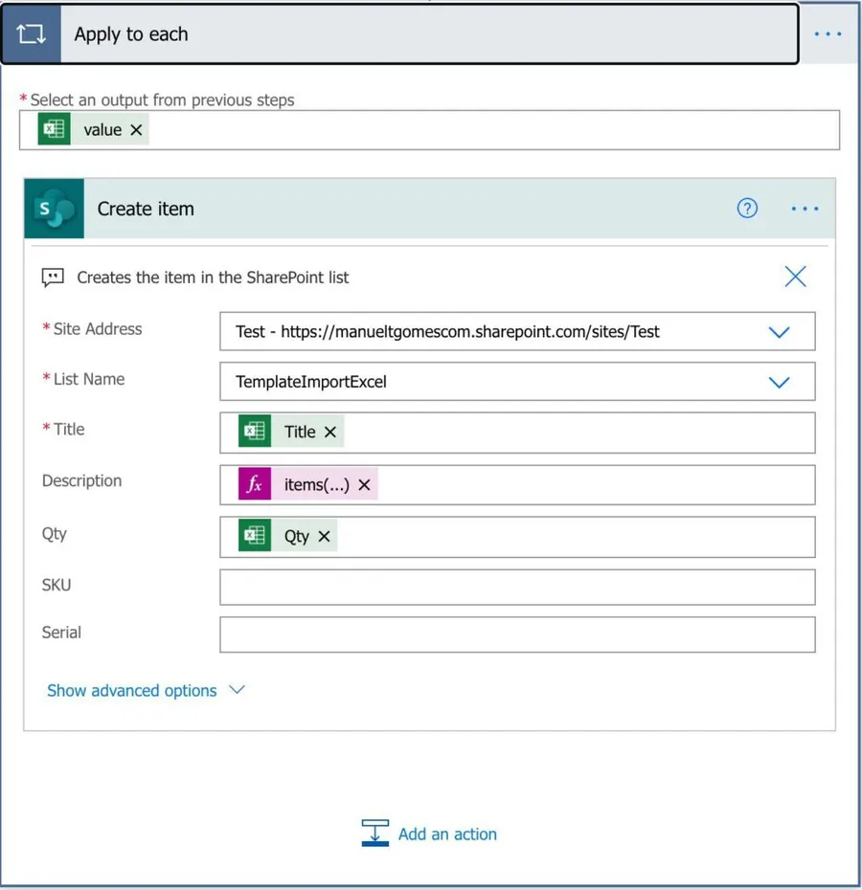Click into the SKU input field

pyautogui.click(x=517, y=587)
